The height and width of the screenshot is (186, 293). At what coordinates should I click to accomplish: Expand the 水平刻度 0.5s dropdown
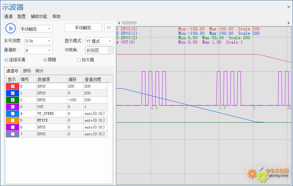[39, 41]
